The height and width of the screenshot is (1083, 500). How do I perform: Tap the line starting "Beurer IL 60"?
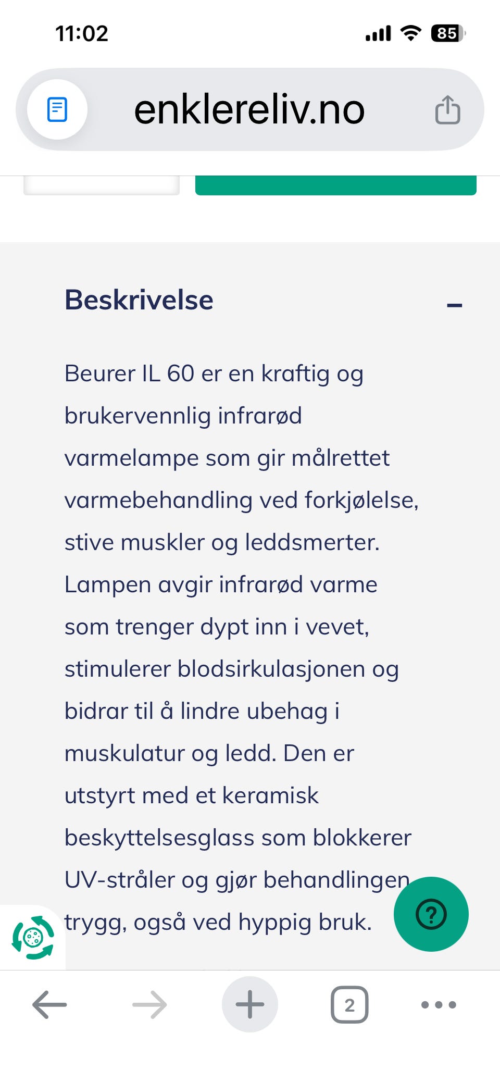(214, 374)
